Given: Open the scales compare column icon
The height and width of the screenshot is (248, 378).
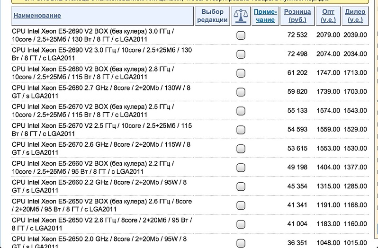Looking at the screenshot, I should tap(241, 16).
